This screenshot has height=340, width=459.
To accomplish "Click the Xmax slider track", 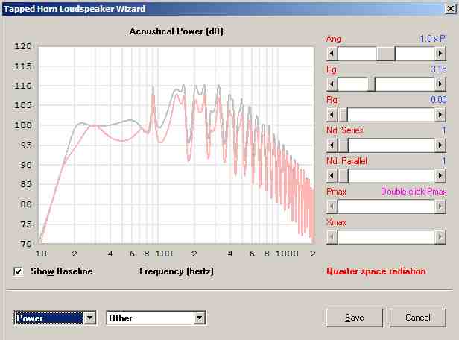I will click(x=386, y=236).
